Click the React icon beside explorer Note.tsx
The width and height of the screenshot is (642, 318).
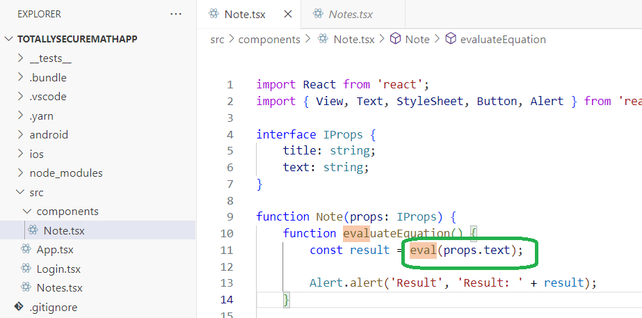click(x=33, y=230)
